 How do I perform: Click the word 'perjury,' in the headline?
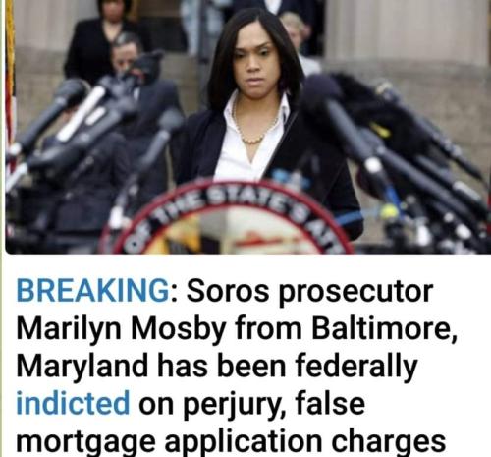click(x=235, y=405)
